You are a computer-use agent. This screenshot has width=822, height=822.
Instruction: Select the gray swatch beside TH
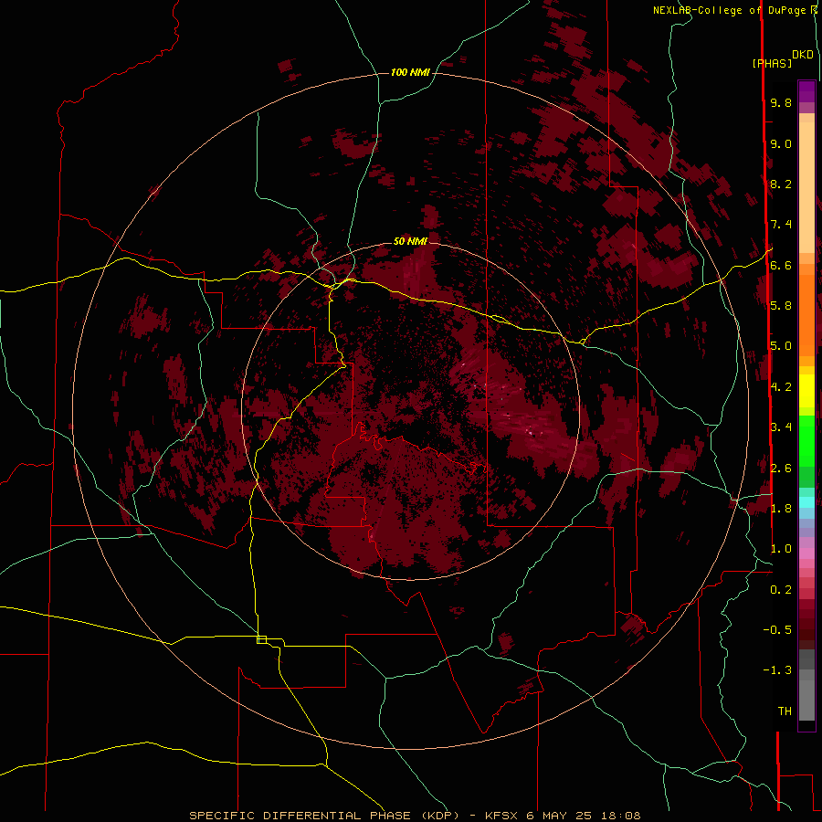coord(806,700)
